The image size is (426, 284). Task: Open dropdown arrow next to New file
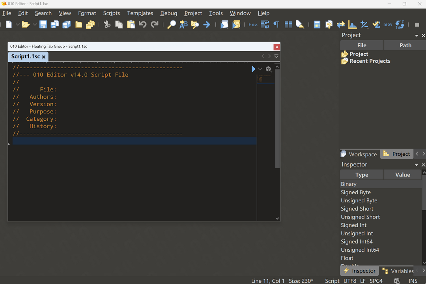click(17, 24)
